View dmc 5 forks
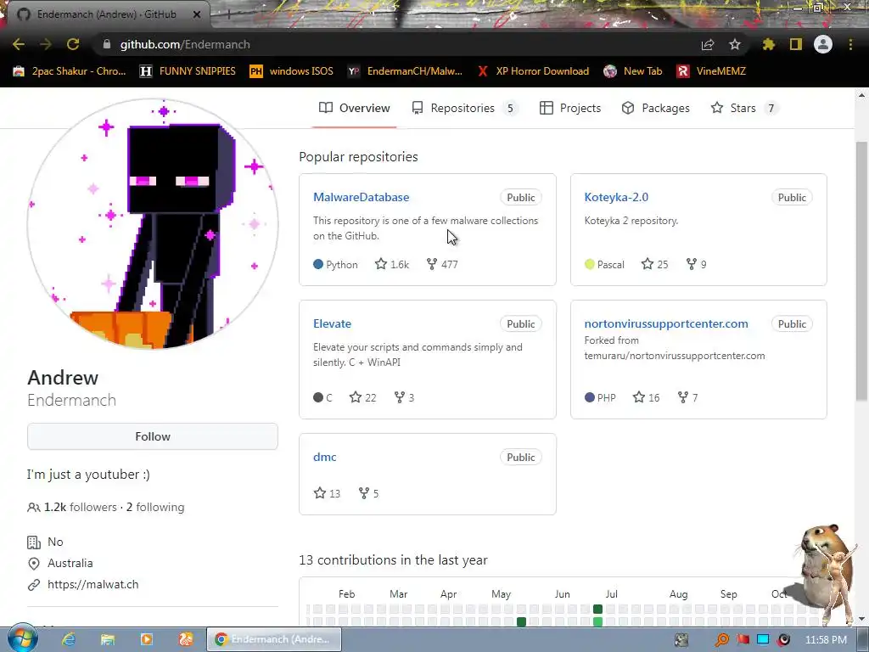Viewport: 869px width, 652px height. [368, 493]
